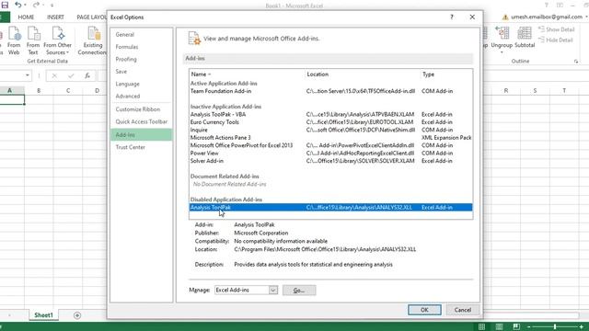Select Advanced in Excel Options sidebar
This screenshot has height=331, width=589.
click(141, 96)
